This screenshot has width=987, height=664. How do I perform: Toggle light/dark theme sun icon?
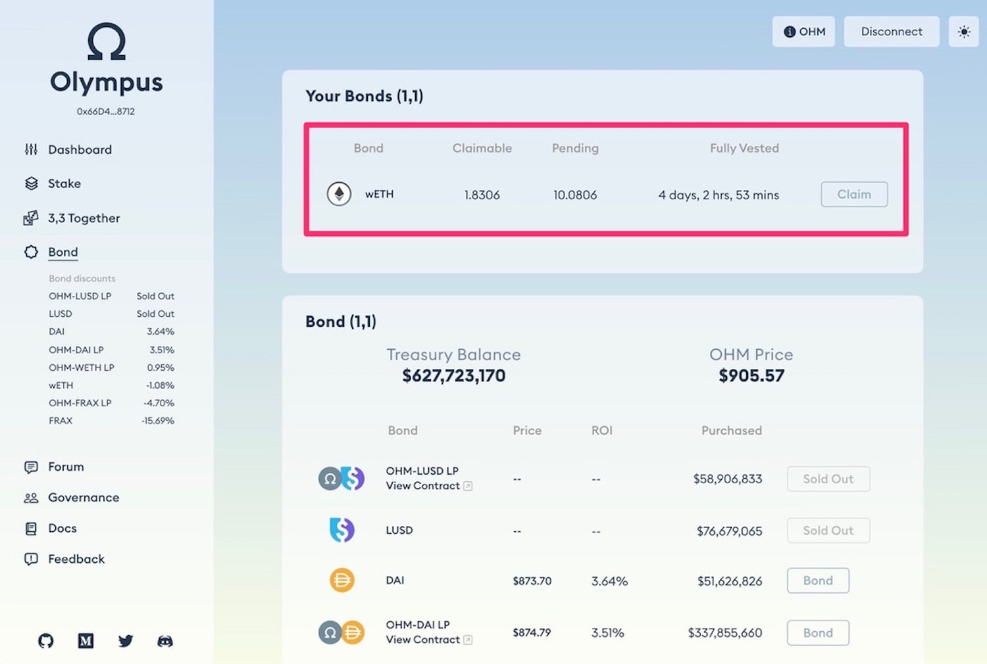pos(964,32)
